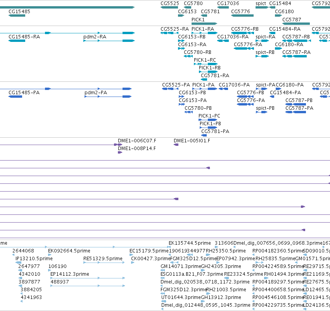Select the CG6153-PB protein feature
330x311 pixels.
181,97
